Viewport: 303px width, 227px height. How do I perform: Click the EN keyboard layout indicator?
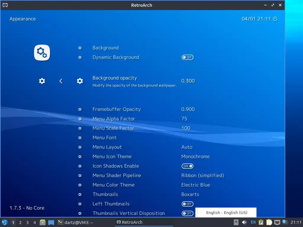point(253,222)
